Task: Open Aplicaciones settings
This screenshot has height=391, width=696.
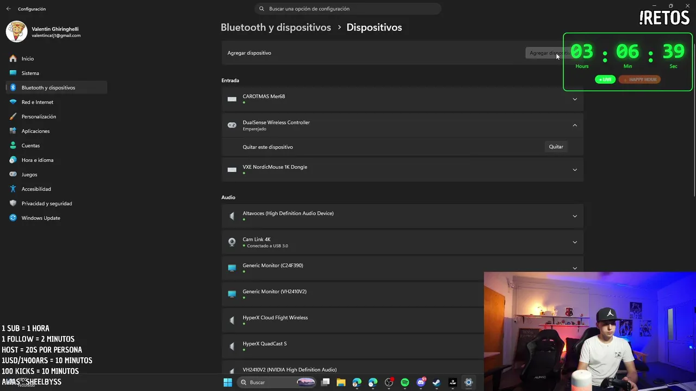Action: [57, 131]
